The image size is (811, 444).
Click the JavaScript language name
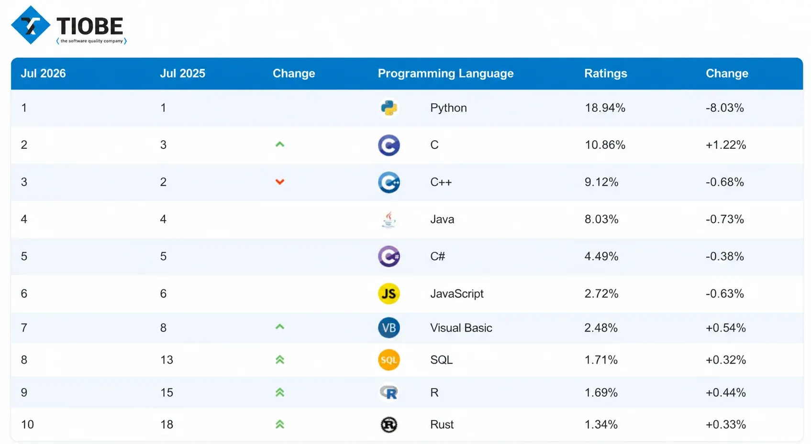tap(457, 293)
